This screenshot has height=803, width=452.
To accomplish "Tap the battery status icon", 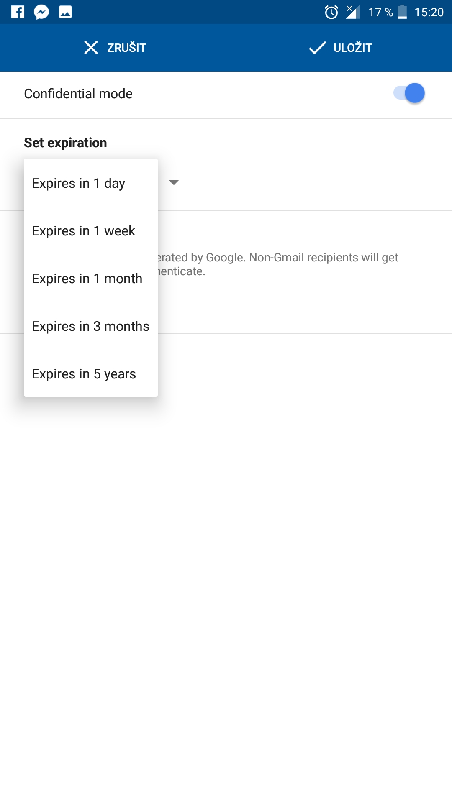I will click(402, 12).
